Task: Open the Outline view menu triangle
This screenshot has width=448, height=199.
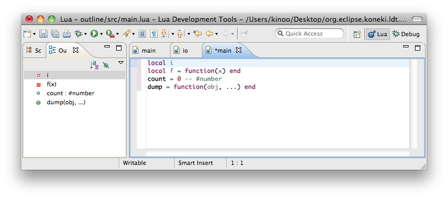Action: coord(121,62)
